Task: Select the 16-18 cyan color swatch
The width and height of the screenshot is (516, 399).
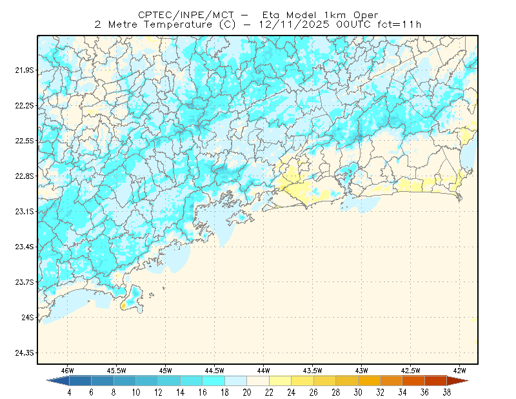Action: click(213, 380)
